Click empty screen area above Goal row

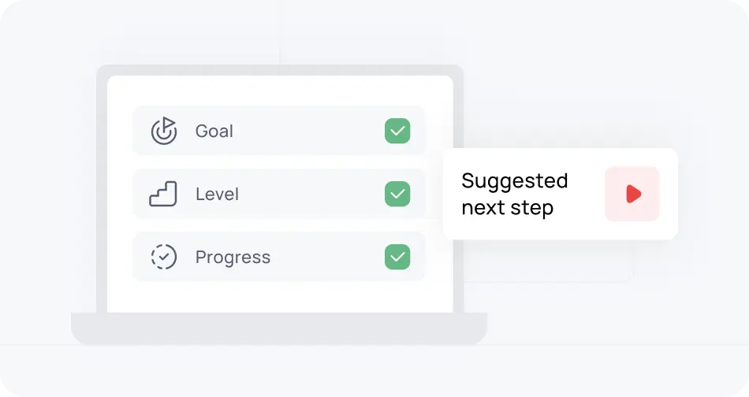pos(280,90)
